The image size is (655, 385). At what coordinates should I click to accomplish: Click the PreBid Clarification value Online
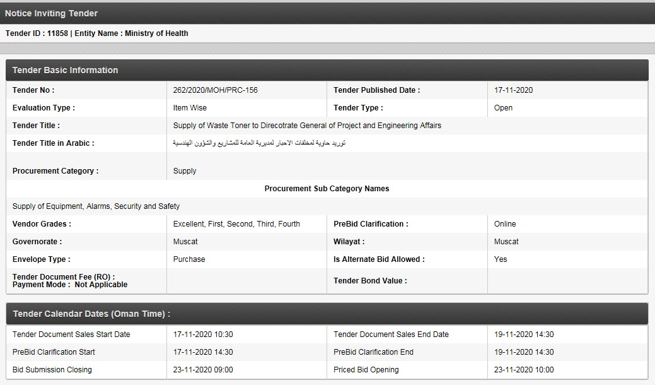(x=505, y=224)
